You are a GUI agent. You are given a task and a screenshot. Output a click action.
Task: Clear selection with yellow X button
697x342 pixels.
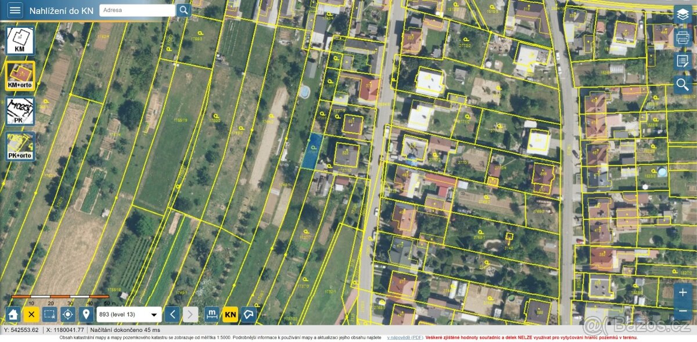point(31,315)
